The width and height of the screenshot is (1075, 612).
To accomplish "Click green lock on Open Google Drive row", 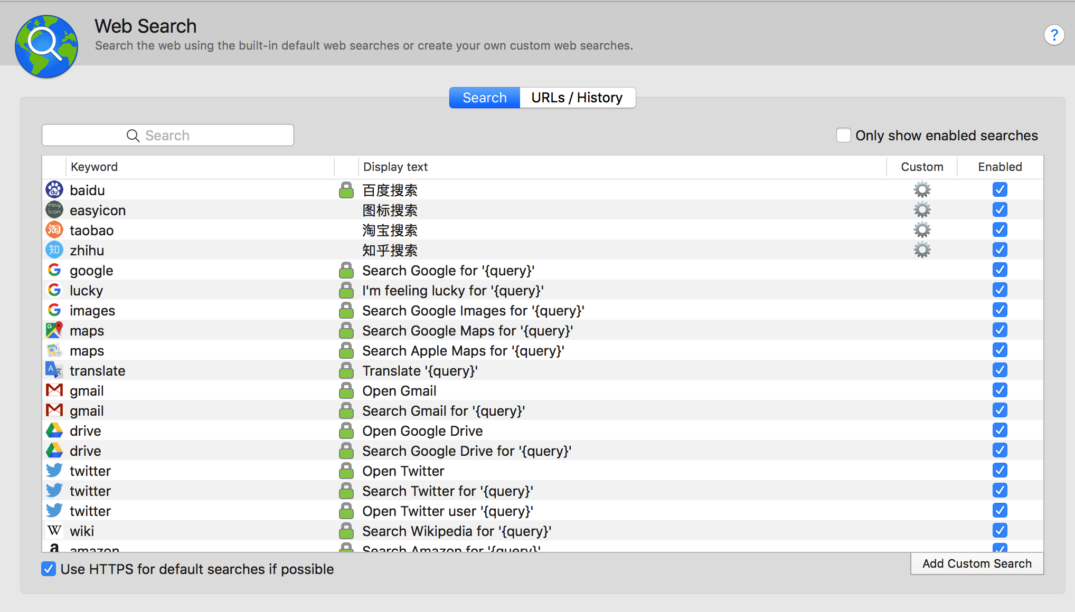I will (x=346, y=431).
